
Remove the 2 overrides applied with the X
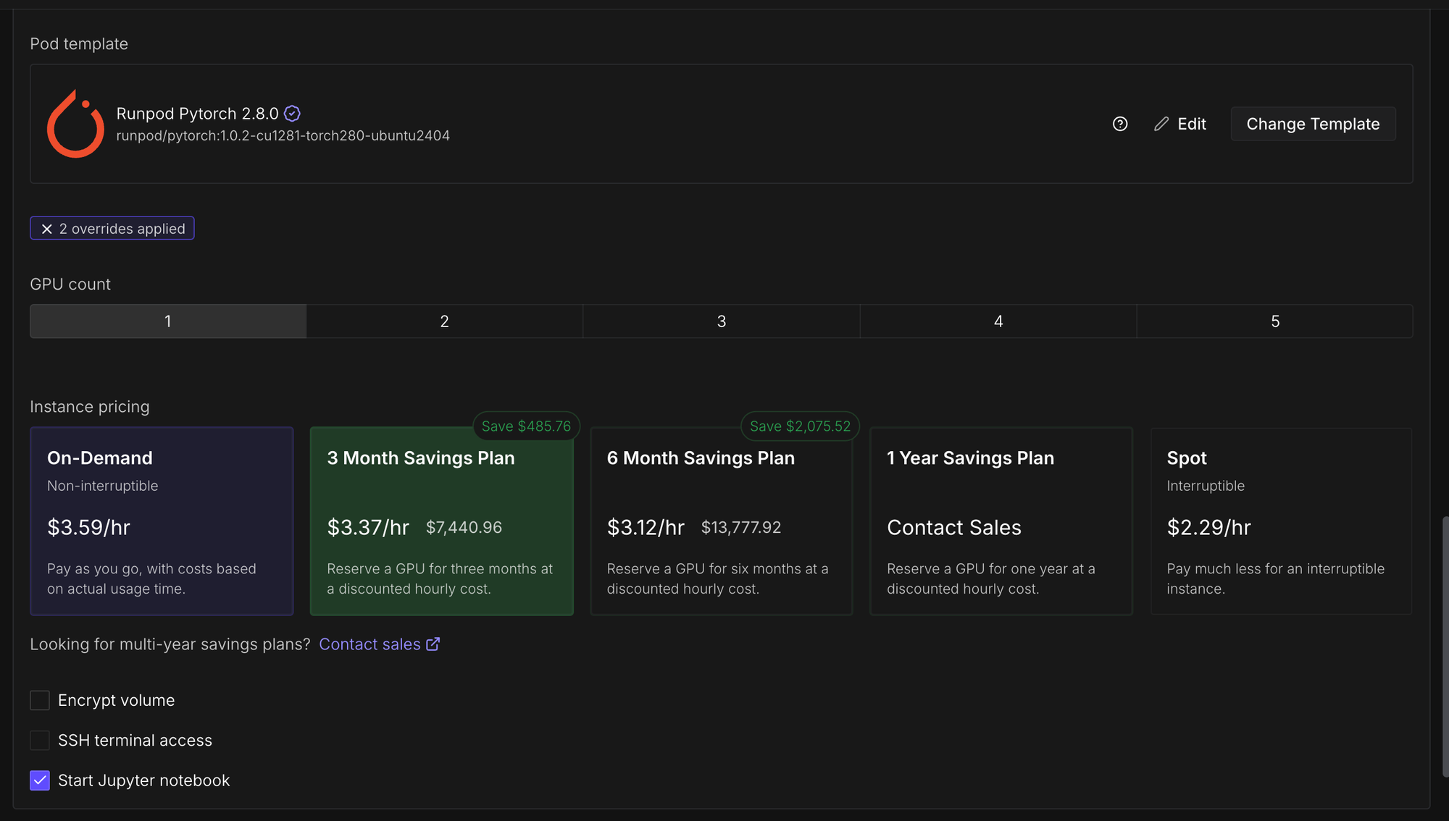(x=47, y=229)
